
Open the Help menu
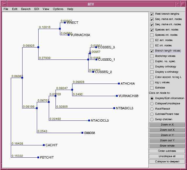pyautogui.click(x=70, y=9)
